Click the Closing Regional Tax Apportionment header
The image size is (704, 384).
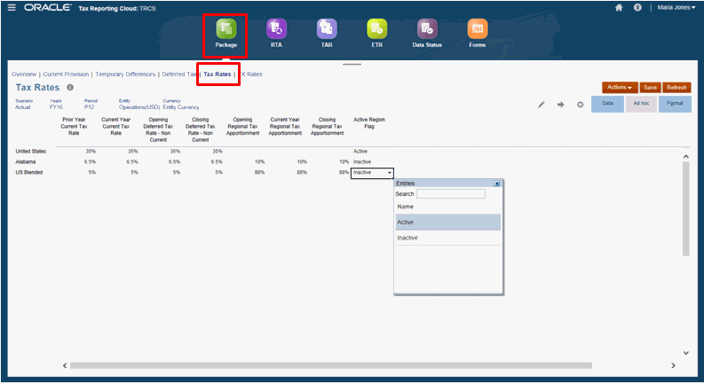pos(328,127)
